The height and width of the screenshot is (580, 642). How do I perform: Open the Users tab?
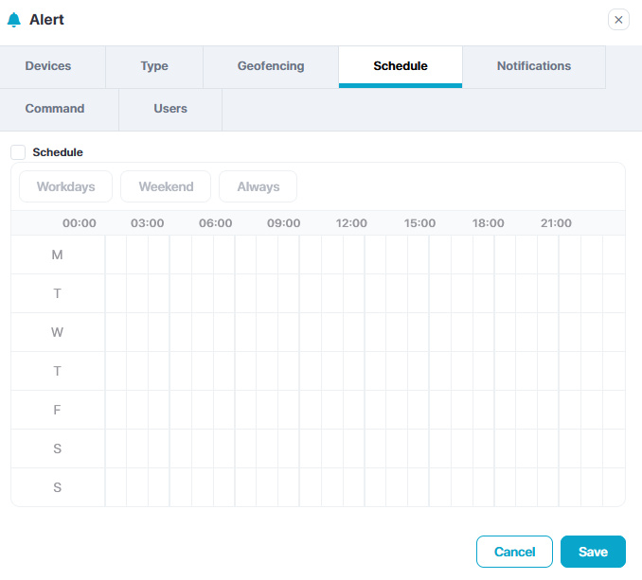(170, 109)
